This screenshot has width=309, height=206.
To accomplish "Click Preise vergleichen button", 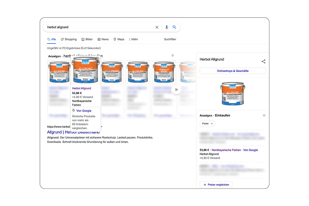I will (216, 185).
